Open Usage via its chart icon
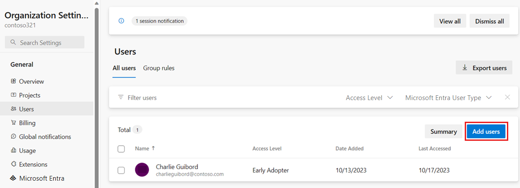Viewport: 520px width, 188px height. point(13,151)
